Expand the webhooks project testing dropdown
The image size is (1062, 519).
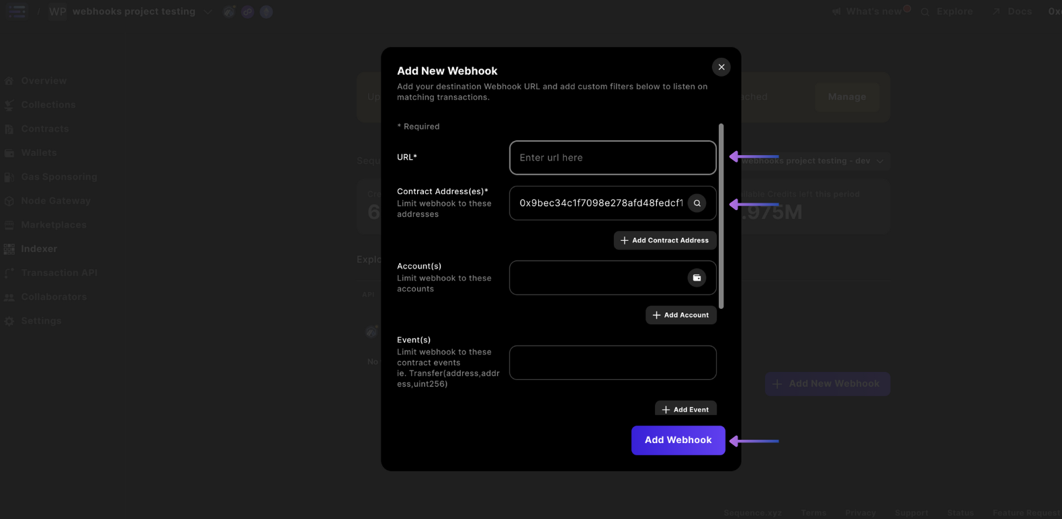click(x=208, y=11)
